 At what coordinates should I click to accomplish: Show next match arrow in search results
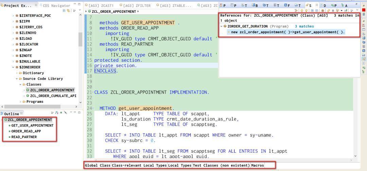tap(302, 11)
